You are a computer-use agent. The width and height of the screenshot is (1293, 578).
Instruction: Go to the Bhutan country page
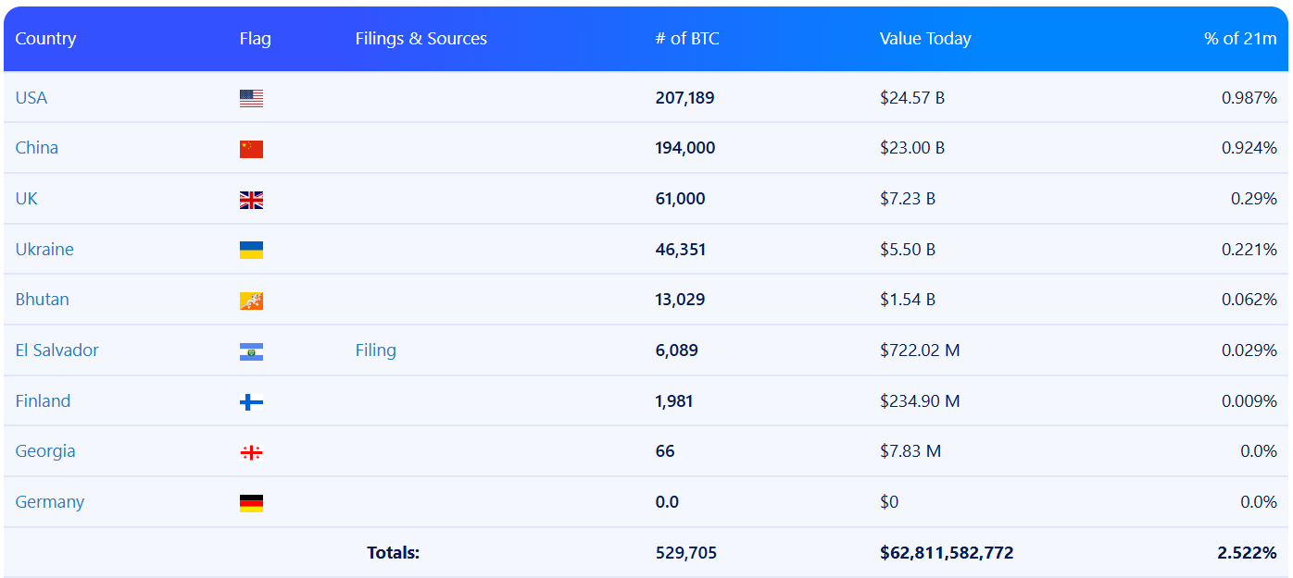tap(42, 300)
